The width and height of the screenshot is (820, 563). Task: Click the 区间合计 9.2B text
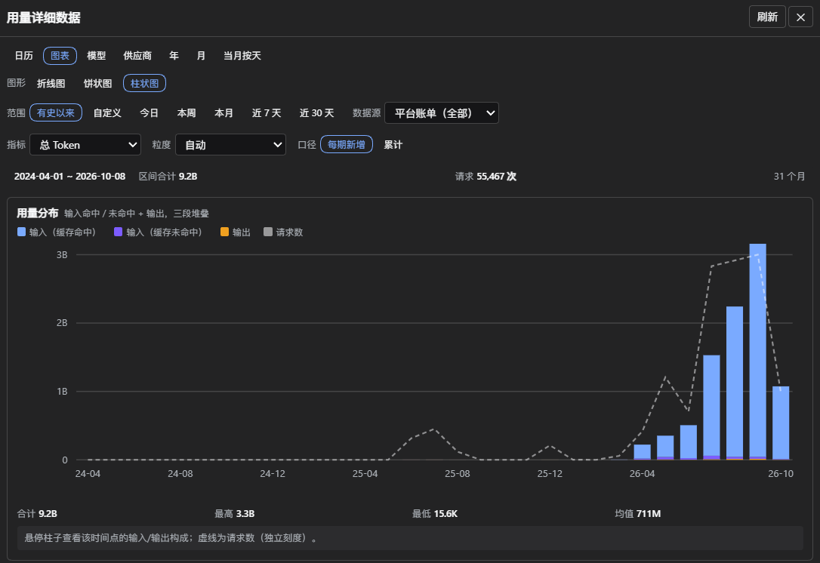168,176
